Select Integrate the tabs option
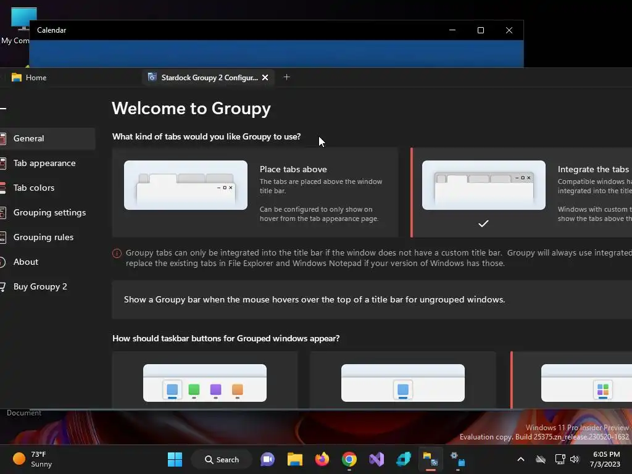 tap(522, 193)
